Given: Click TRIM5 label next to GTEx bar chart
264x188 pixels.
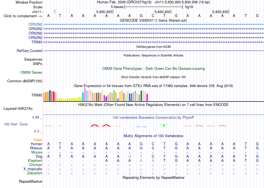Looking at the screenshot, I should [x=37, y=95].
